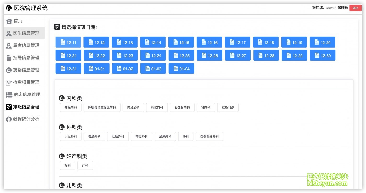This screenshot has height=193, width=366.
Task: Click the doctor icon beside 医生信息管理
Action: click(9, 33)
